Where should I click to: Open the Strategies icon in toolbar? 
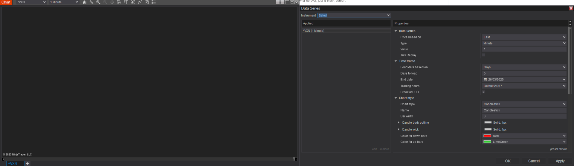click(x=140, y=2)
